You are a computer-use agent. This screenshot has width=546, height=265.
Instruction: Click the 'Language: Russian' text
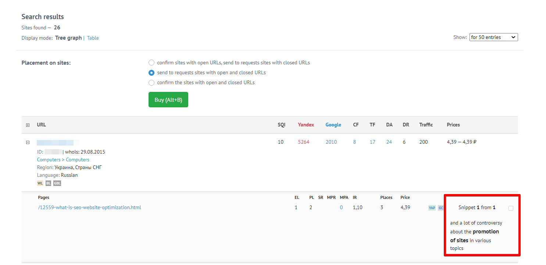click(57, 175)
